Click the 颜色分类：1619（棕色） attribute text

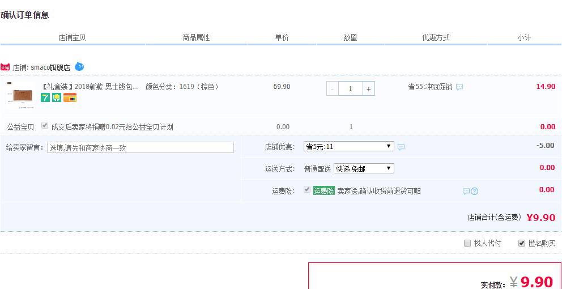[x=182, y=87]
